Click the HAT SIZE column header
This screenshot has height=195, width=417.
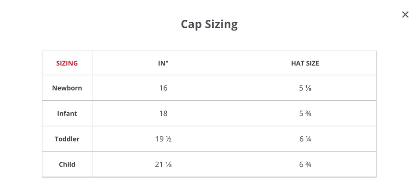[x=305, y=63]
